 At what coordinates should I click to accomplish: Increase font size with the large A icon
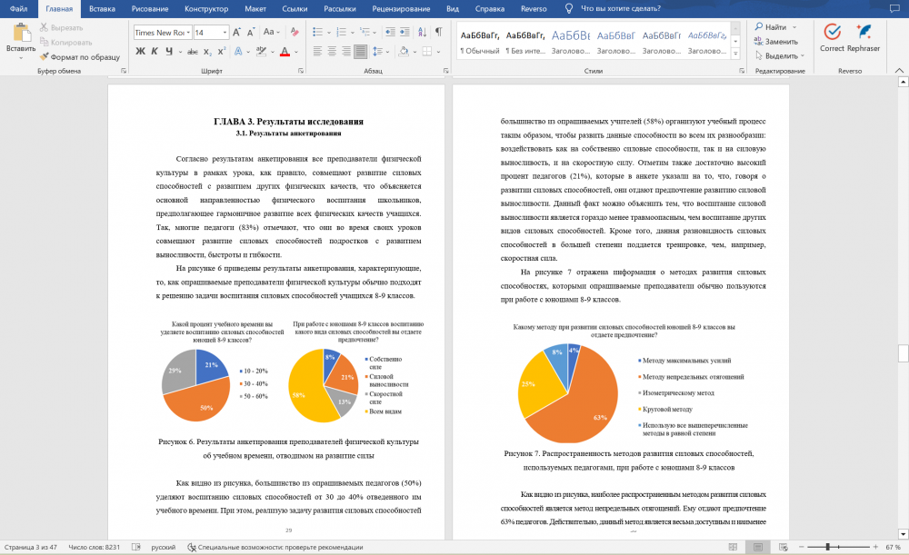236,33
